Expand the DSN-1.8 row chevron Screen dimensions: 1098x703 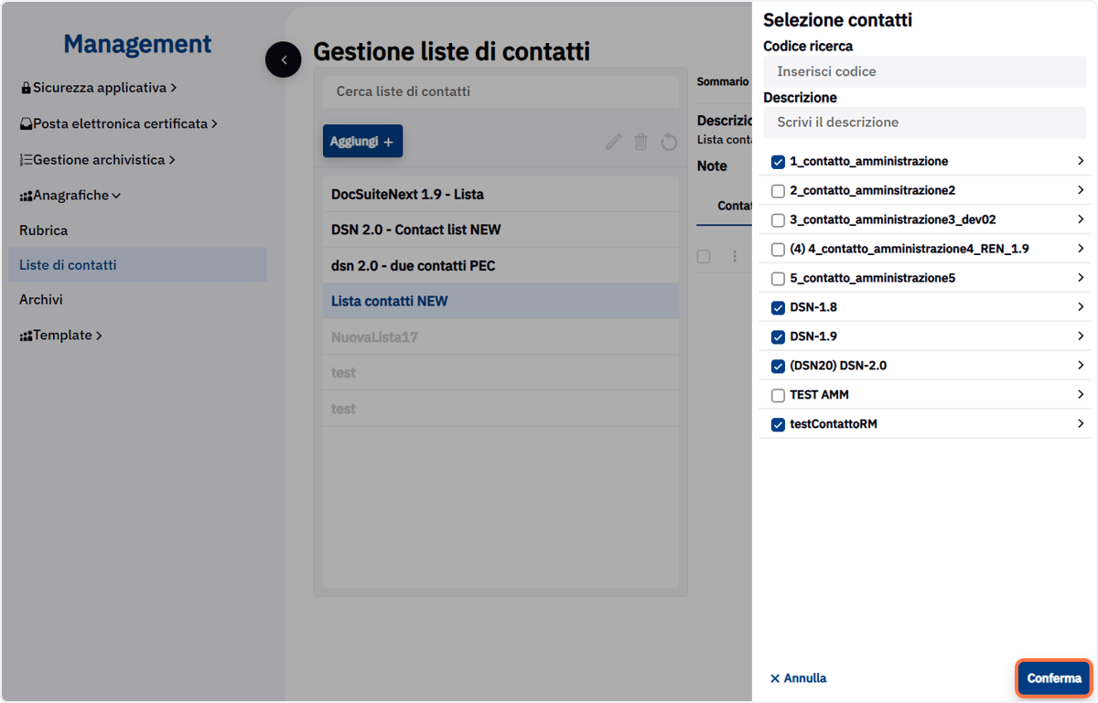1081,307
